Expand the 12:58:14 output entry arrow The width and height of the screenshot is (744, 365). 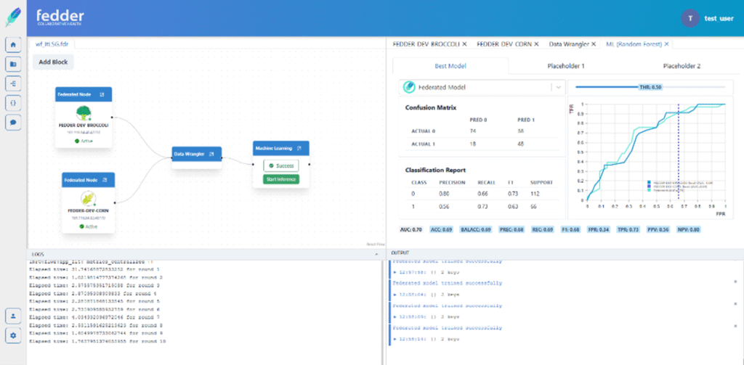point(393,339)
